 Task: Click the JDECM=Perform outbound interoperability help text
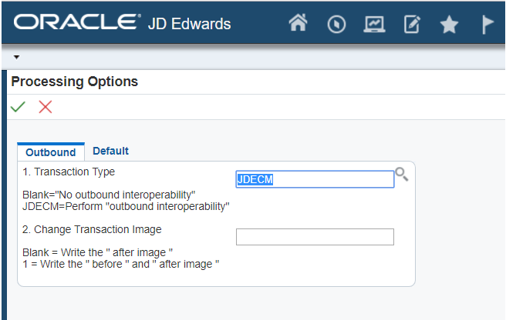click(x=126, y=206)
